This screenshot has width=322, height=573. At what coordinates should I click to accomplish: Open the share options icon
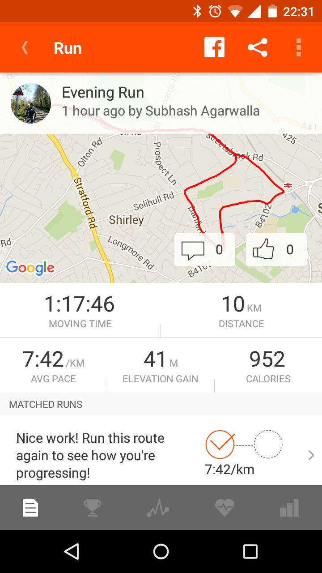(x=258, y=47)
